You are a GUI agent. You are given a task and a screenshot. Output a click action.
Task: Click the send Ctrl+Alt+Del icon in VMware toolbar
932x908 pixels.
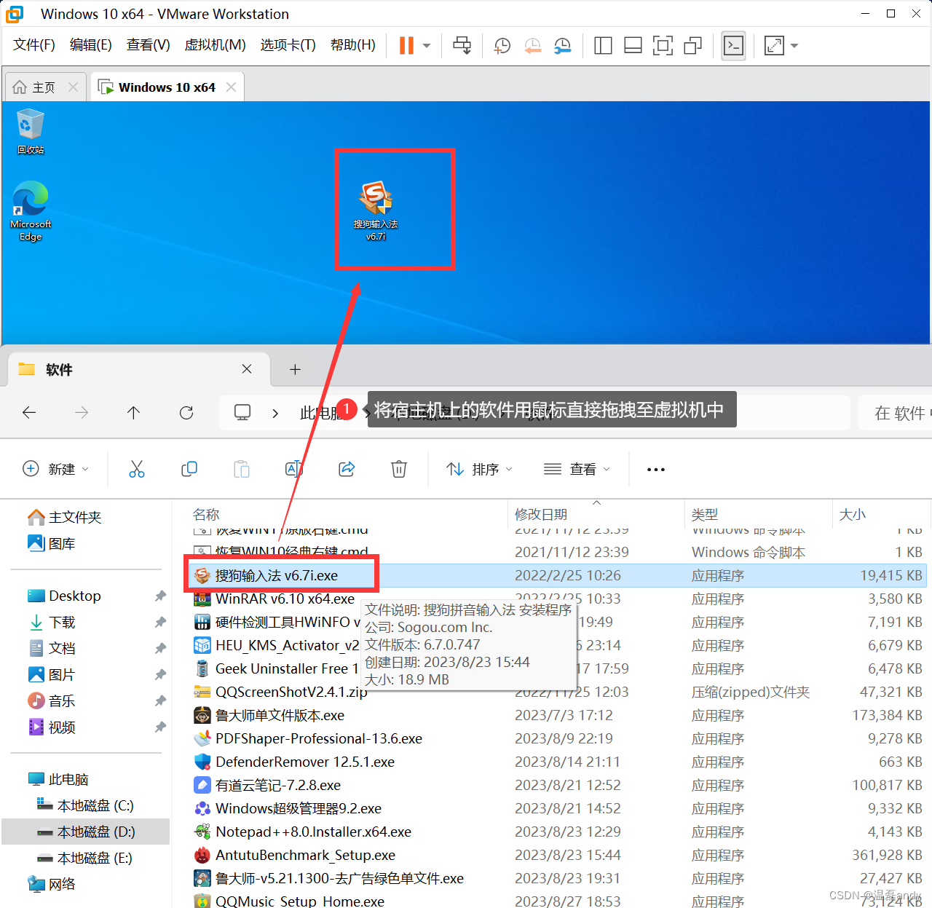pyautogui.click(x=462, y=45)
